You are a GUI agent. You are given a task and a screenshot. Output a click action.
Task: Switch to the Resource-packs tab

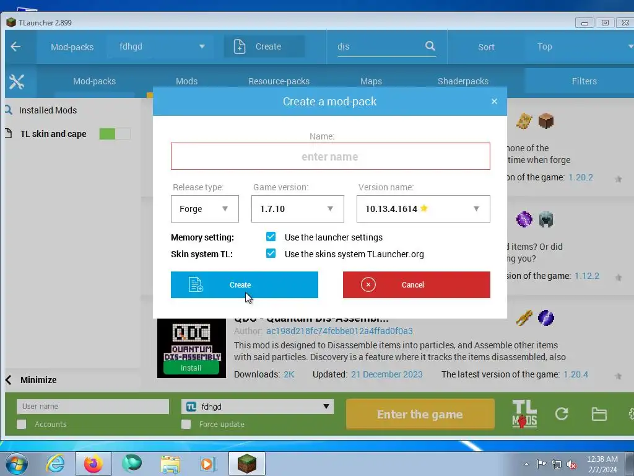point(279,81)
